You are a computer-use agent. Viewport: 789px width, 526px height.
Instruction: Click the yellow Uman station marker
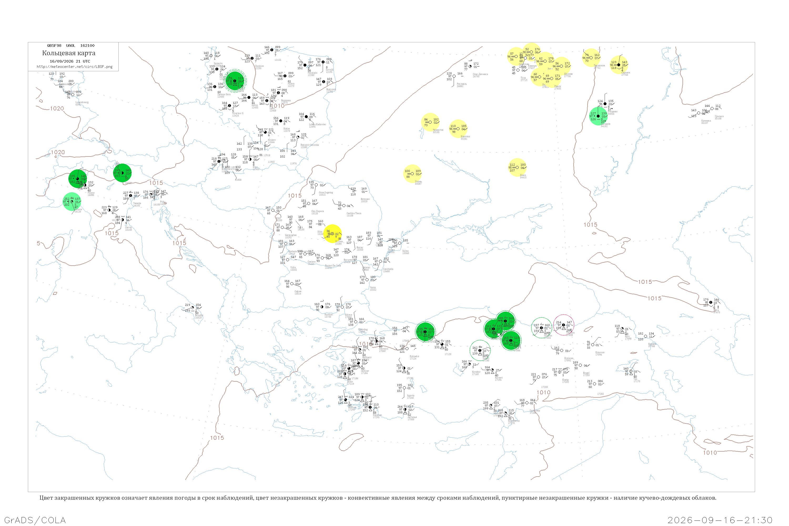click(x=412, y=174)
